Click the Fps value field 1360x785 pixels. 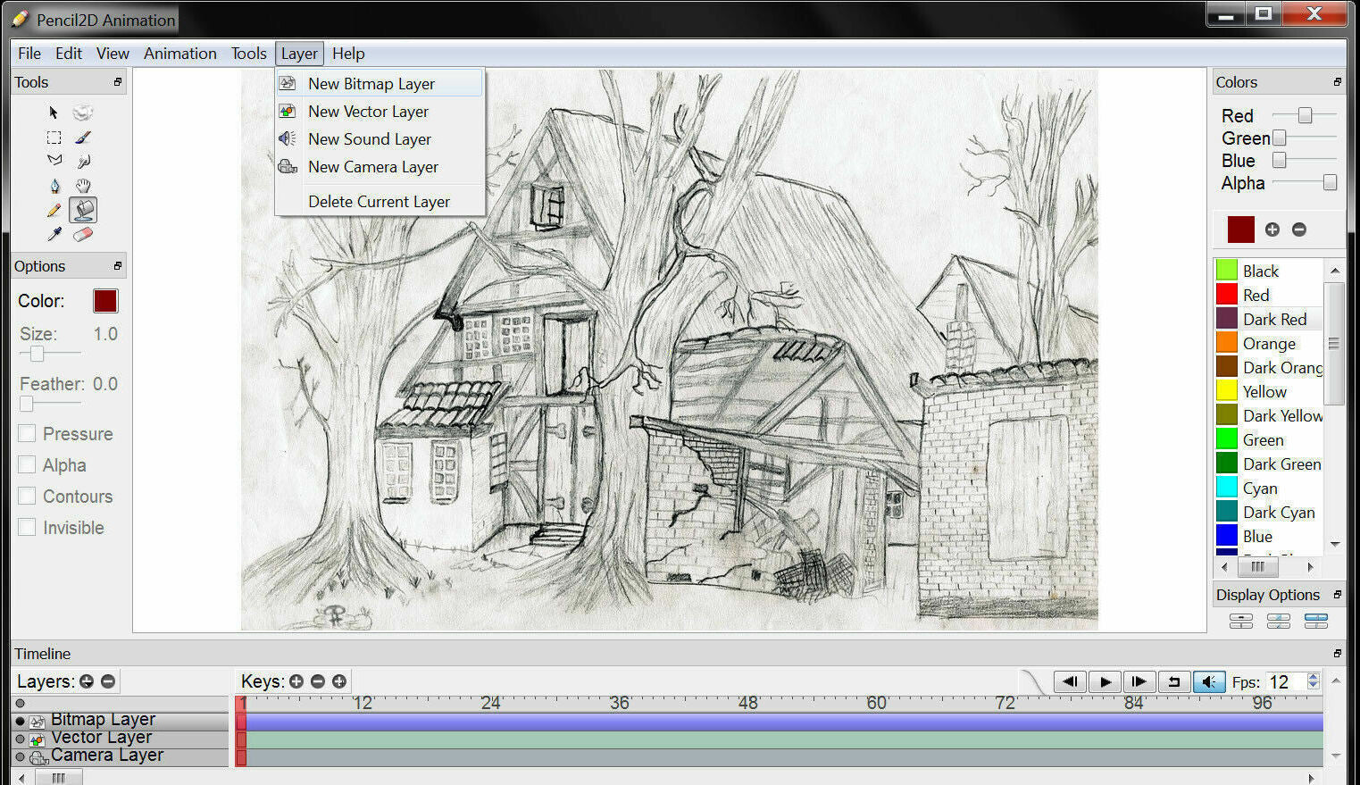coord(1285,681)
